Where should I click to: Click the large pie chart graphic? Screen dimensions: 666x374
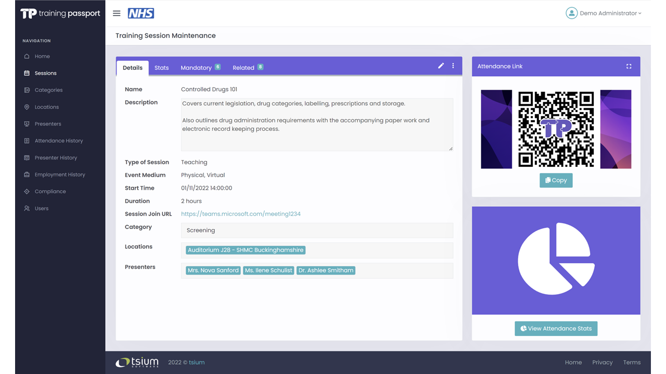pyautogui.click(x=556, y=259)
